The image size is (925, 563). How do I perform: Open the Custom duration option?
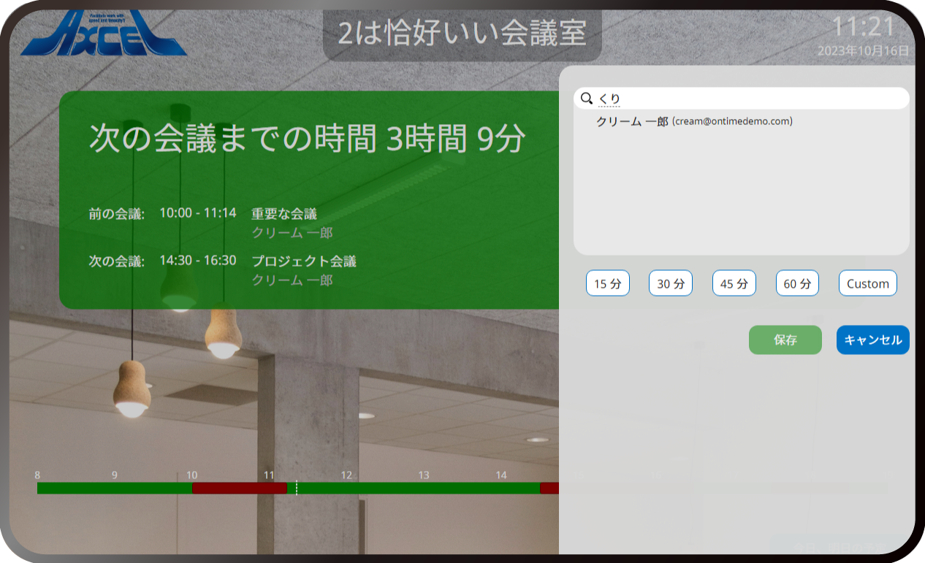pos(868,283)
